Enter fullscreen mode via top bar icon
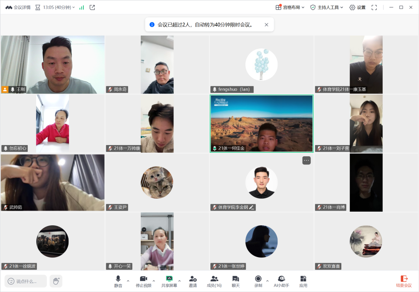This screenshot has width=419, height=292. 374,7
